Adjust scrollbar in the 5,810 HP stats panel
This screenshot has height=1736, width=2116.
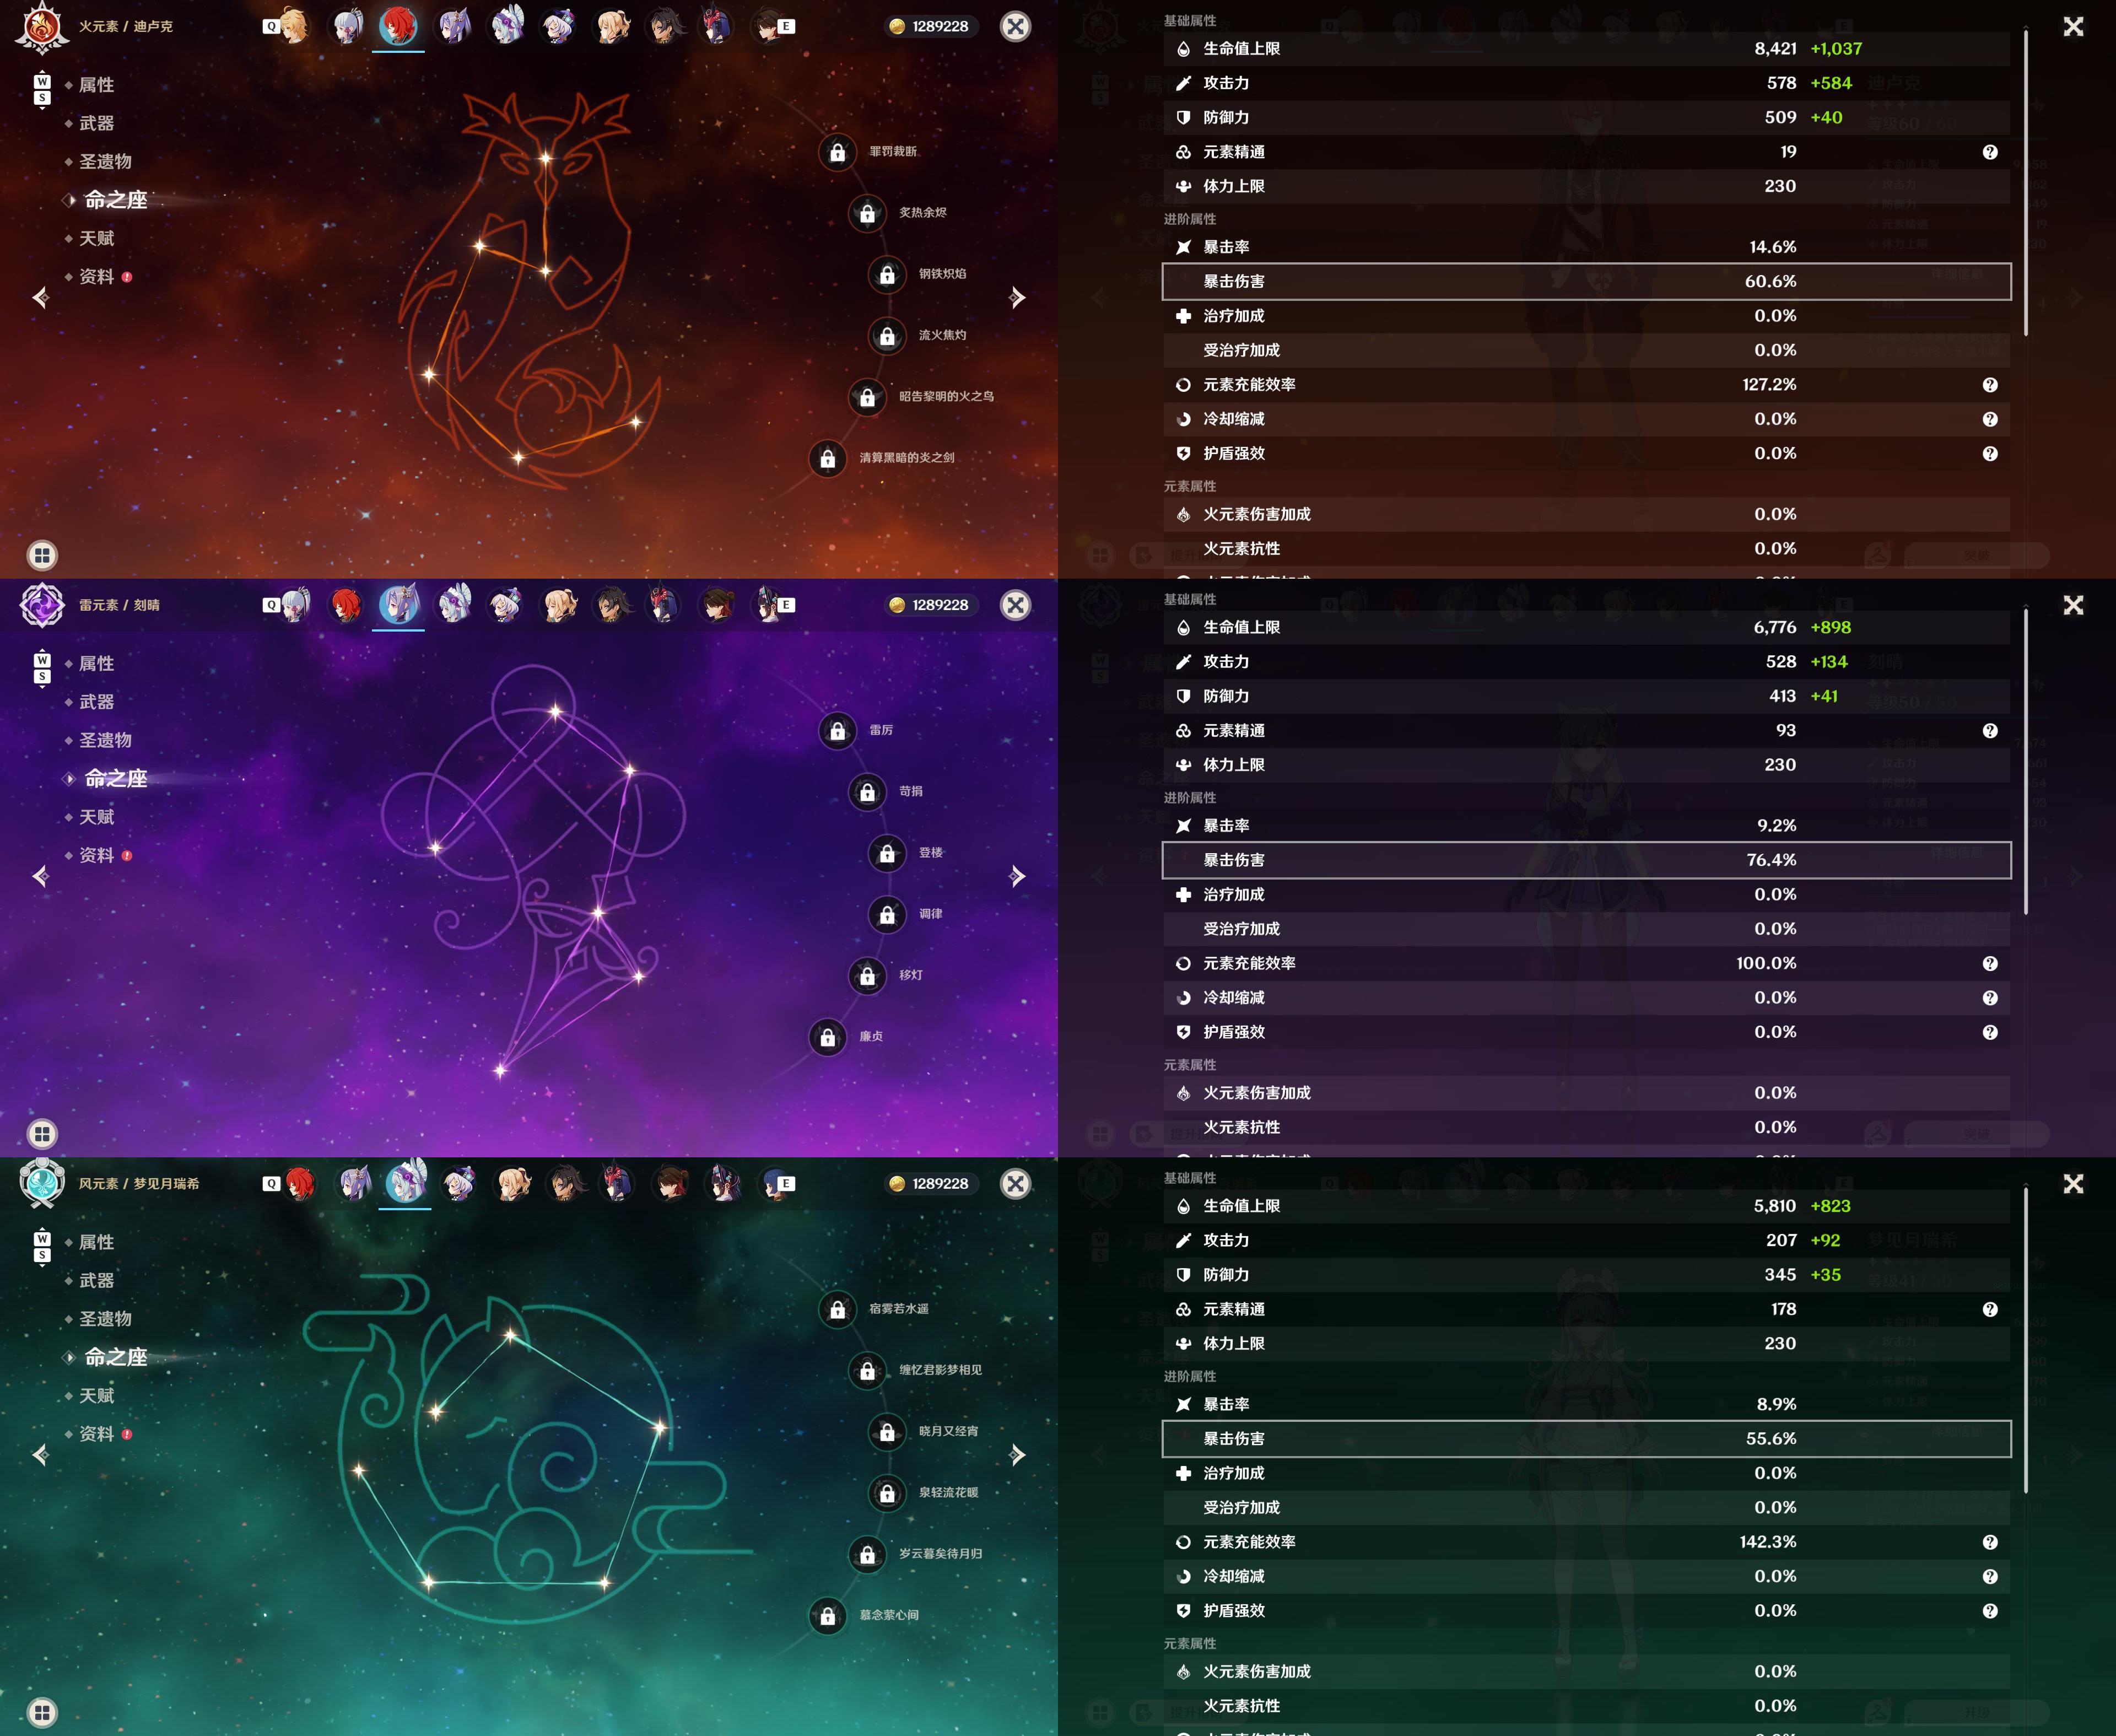(x=2026, y=1341)
